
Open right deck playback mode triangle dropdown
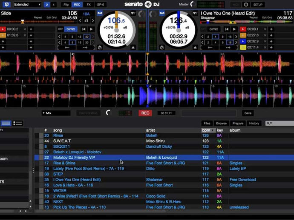tap(195, 13)
